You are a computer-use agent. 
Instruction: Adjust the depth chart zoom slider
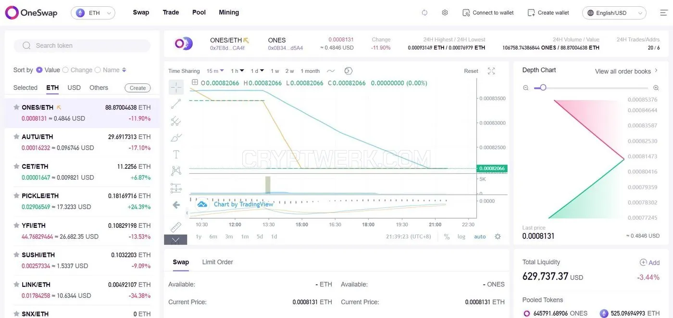(x=543, y=88)
